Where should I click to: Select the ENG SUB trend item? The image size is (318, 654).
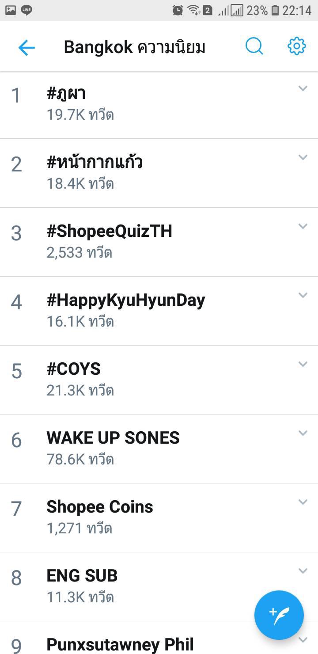(x=82, y=576)
